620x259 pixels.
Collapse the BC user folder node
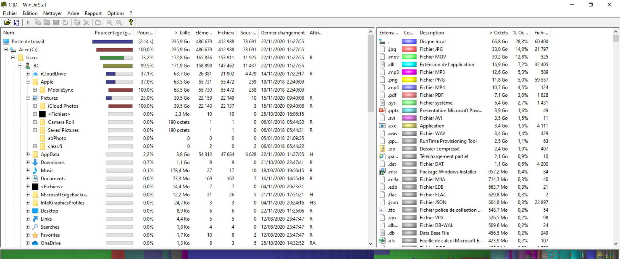point(20,65)
